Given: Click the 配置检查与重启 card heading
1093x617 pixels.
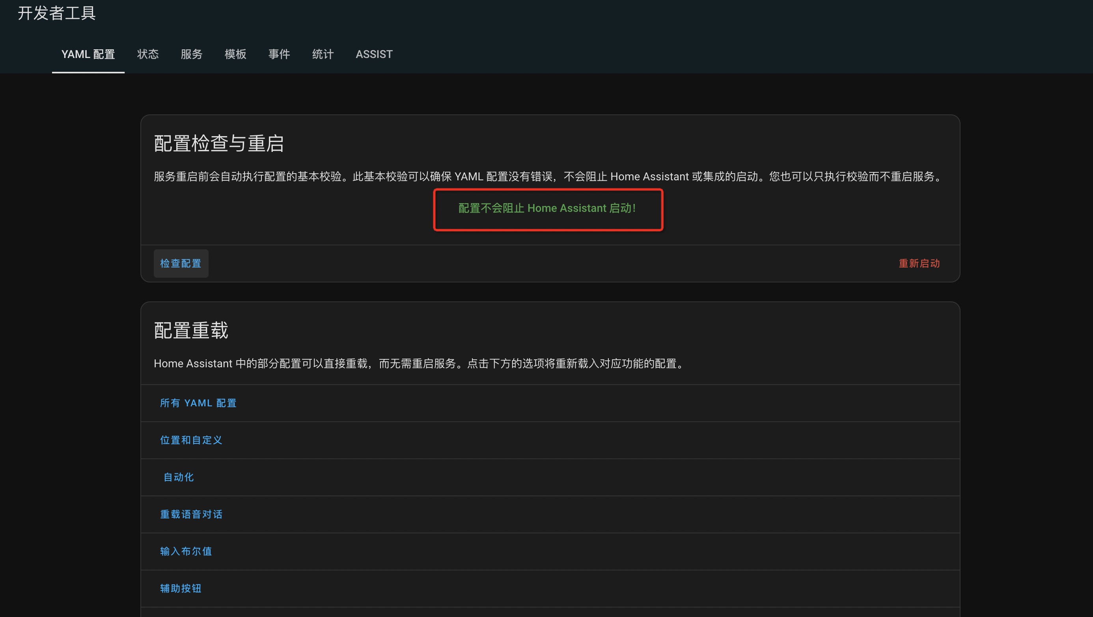Looking at the screenshot, I should click(218, 144).
